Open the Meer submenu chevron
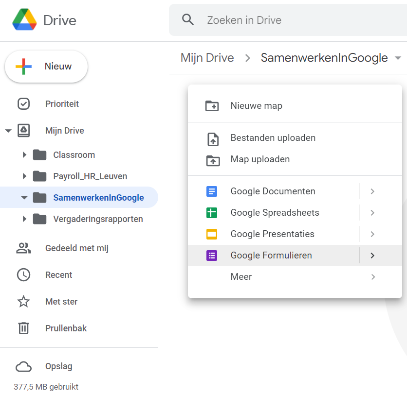The width and height of the screenshot is (407, 394). tap(373, 277)
